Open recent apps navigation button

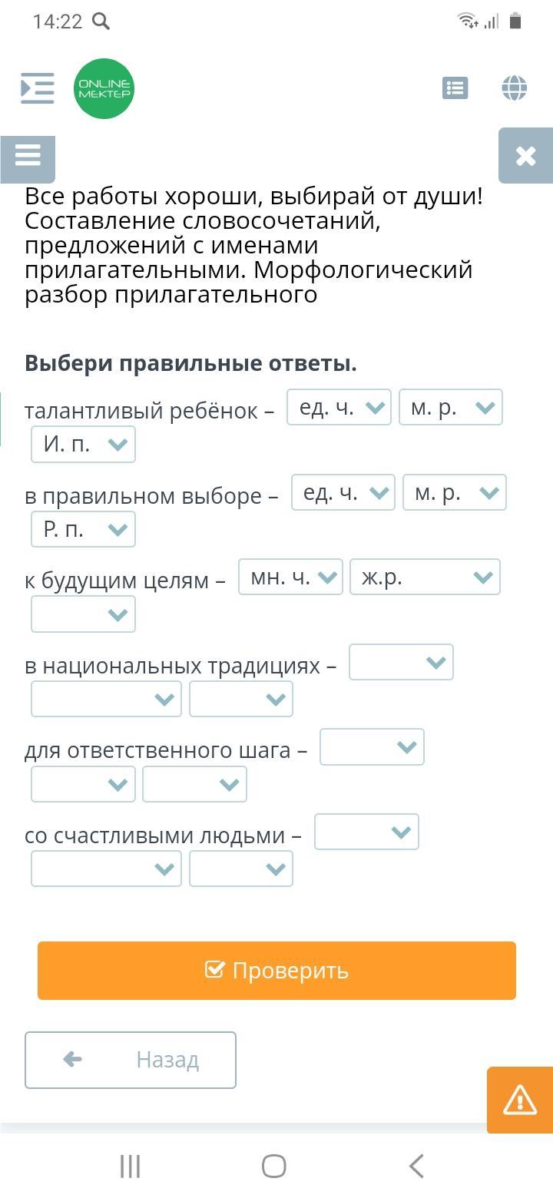[x=131, y=1167]
